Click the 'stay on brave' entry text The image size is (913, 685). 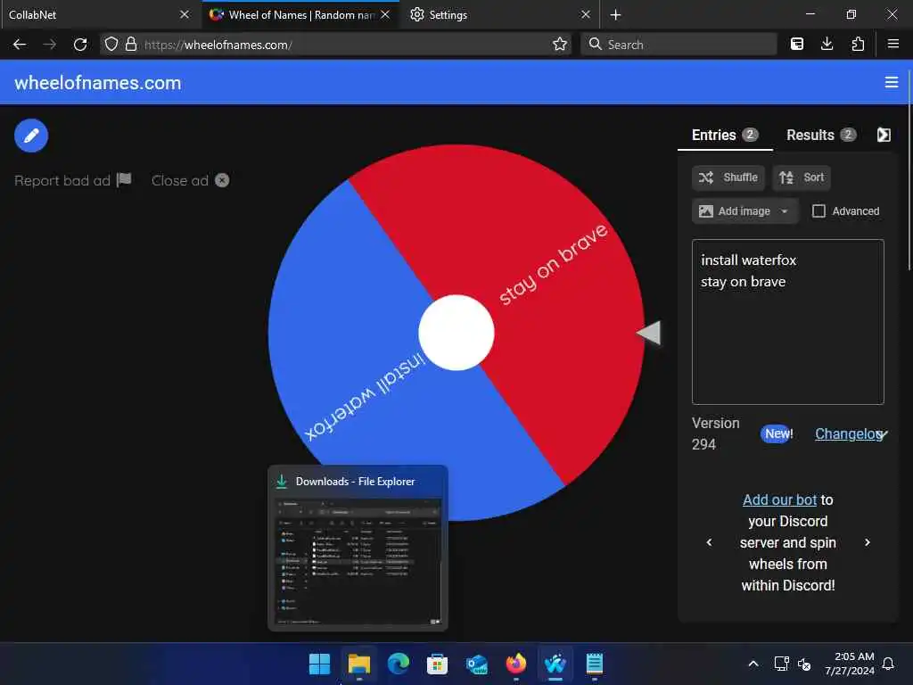743,282
